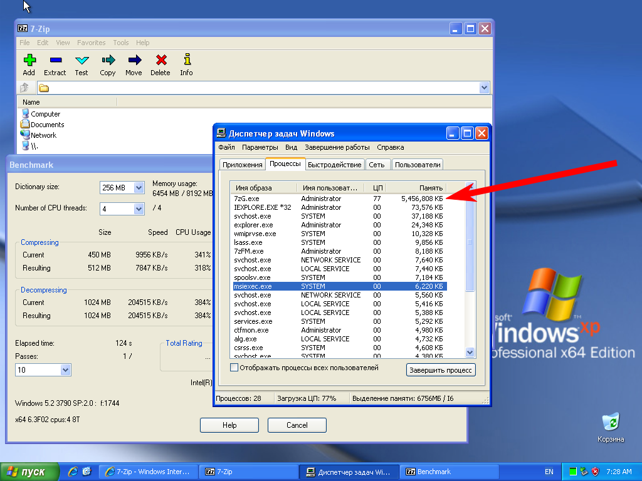The width and height of the screenshot is (642, 481).
Task: Open the Справка menu in Task Manager
Action: [390, 147]
